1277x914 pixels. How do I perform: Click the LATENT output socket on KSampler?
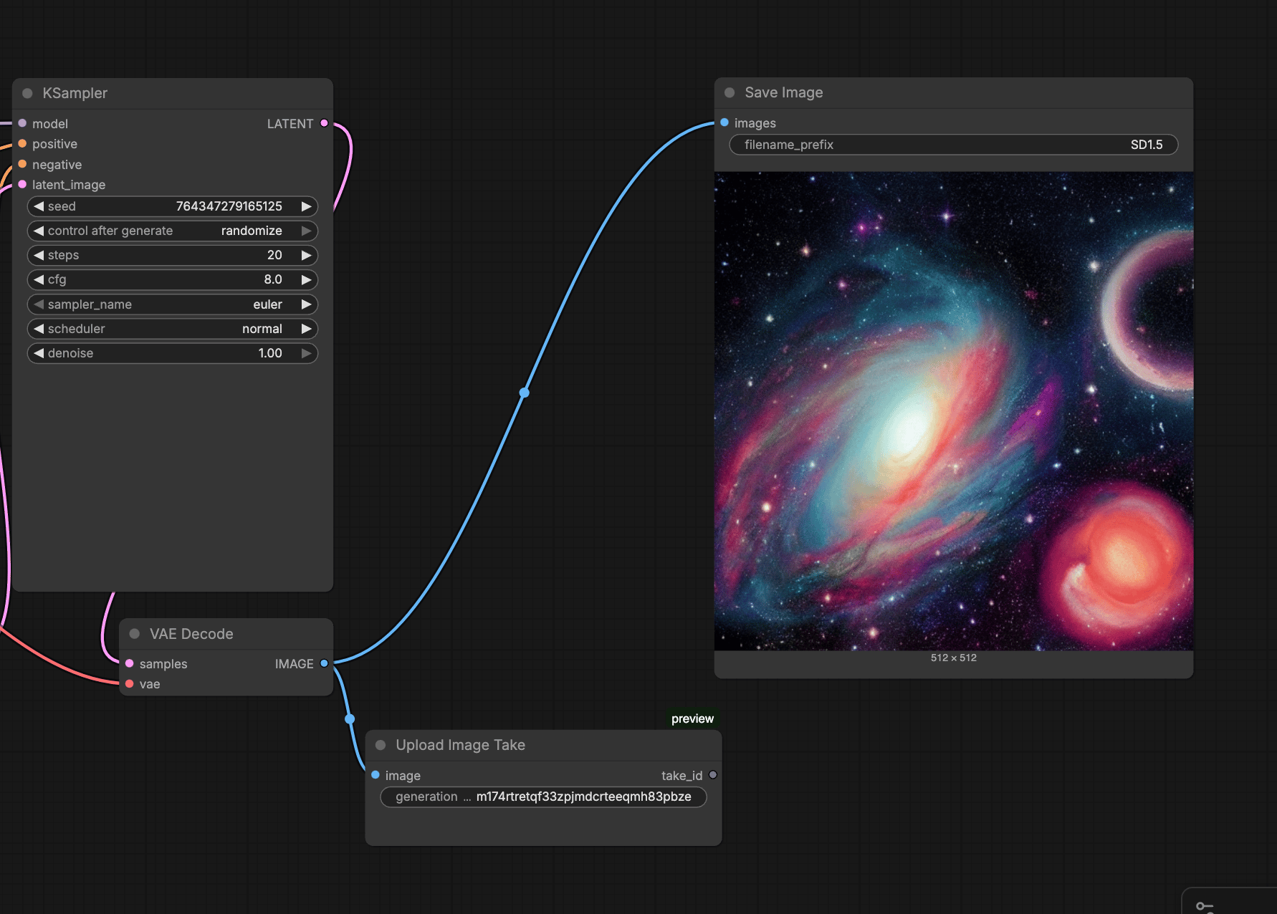(324, 123)
